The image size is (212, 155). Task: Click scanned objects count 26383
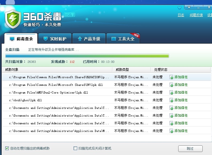click(x=32, y=62)
